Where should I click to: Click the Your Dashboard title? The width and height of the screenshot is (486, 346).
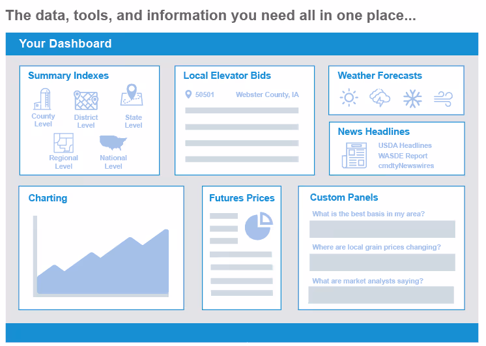(x=65, y=44)
